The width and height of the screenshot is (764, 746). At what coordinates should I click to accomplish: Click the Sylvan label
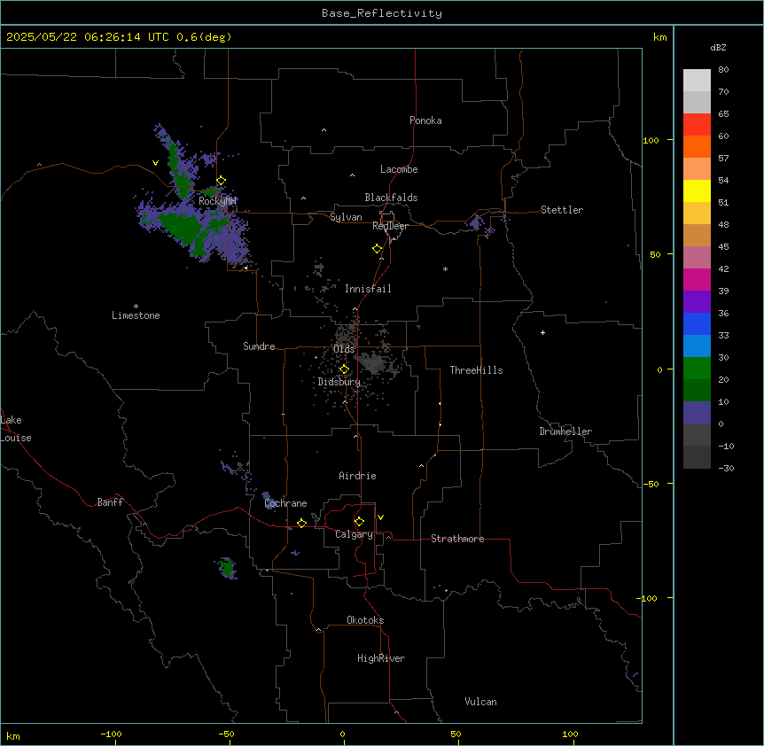pos(346,217)
